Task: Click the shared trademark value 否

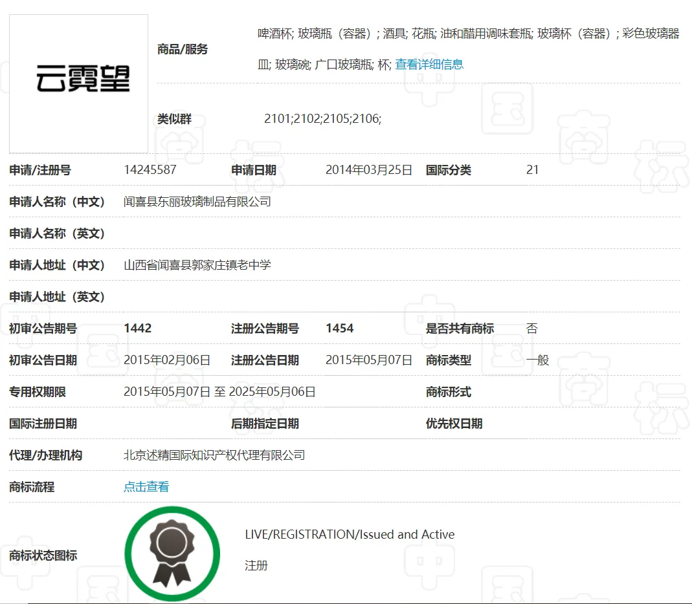Action: (x=532, y=329)
